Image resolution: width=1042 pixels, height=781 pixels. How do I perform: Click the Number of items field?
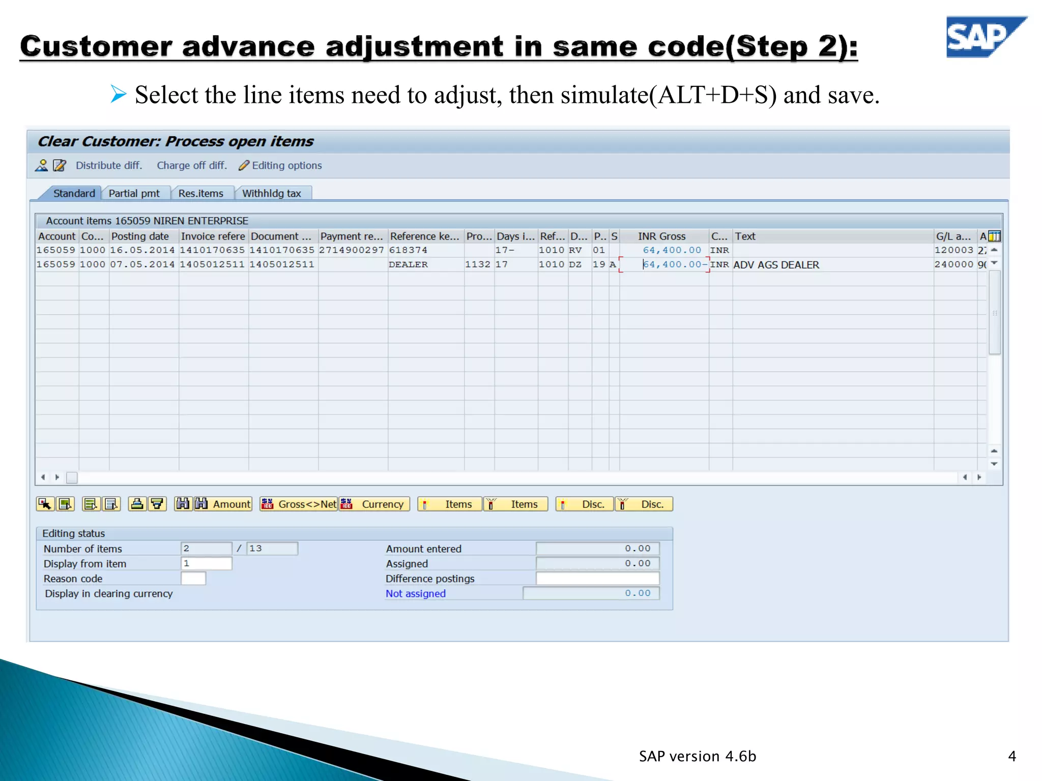[x=206, y=549]
